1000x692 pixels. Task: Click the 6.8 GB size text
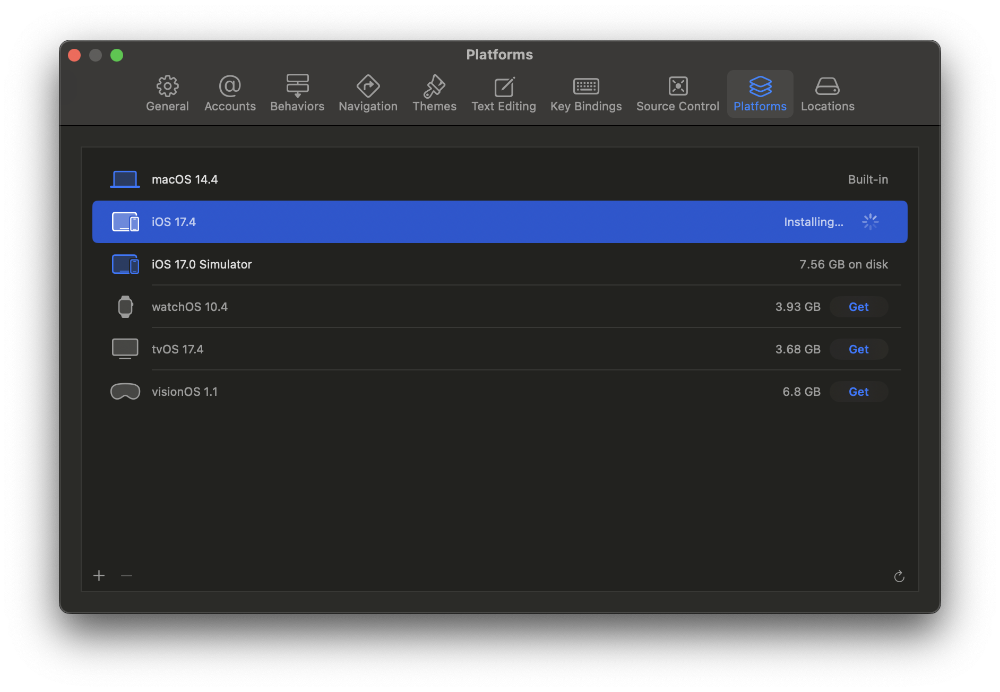(x=801, y=392)
